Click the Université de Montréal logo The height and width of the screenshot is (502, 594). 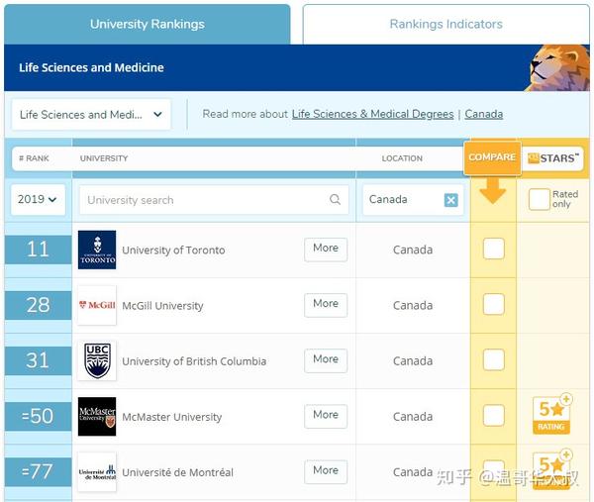(x=97, y=472)
